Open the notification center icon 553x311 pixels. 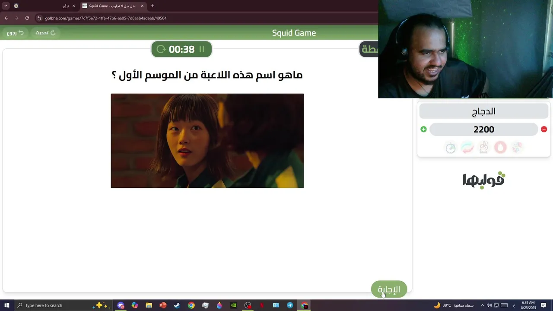[544, 305]
